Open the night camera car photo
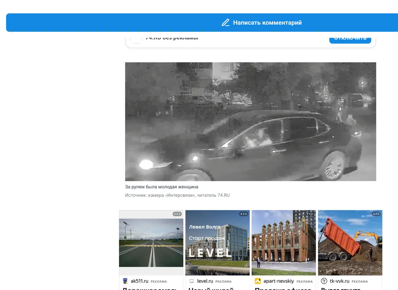 point(250,121)
